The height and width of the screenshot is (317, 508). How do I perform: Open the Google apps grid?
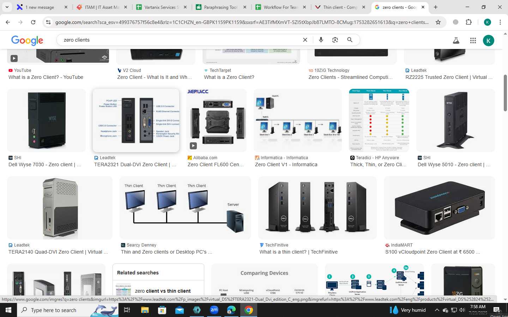tap(473, 41)
